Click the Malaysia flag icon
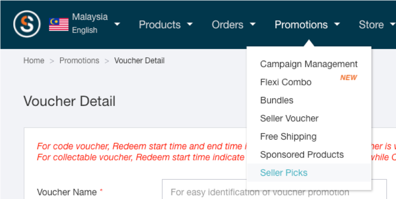This screenshot has height=199, width=396. click(x=59, y=24)
